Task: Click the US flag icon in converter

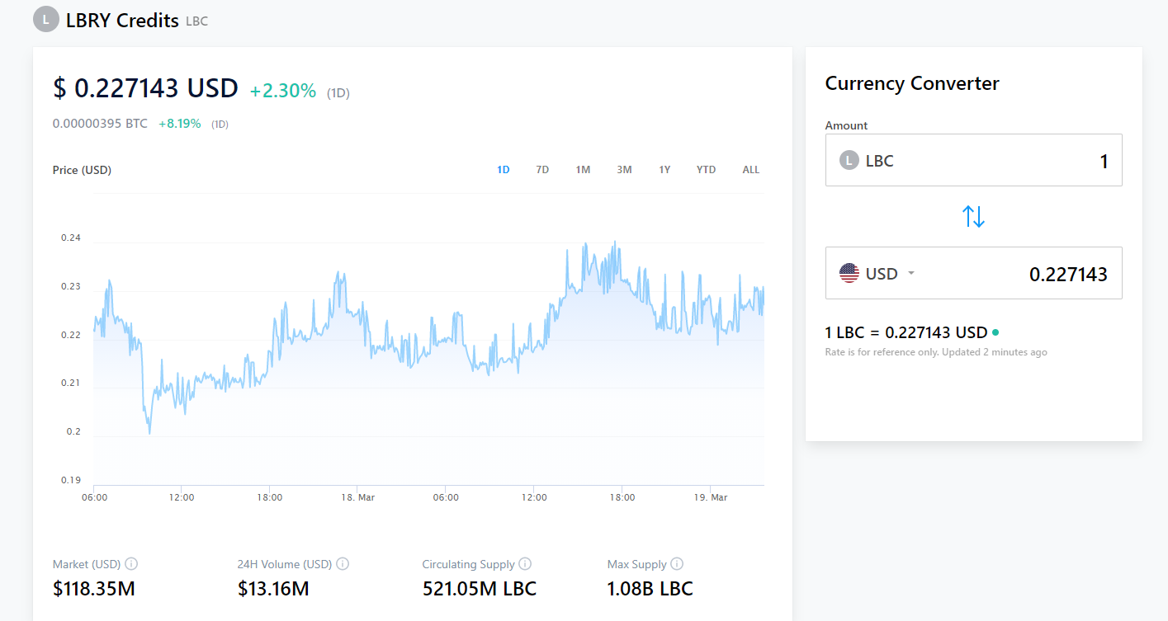Action: tap(849, 273)
